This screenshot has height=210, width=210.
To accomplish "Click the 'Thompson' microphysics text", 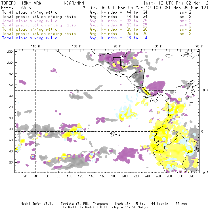I will pos(100,204).
